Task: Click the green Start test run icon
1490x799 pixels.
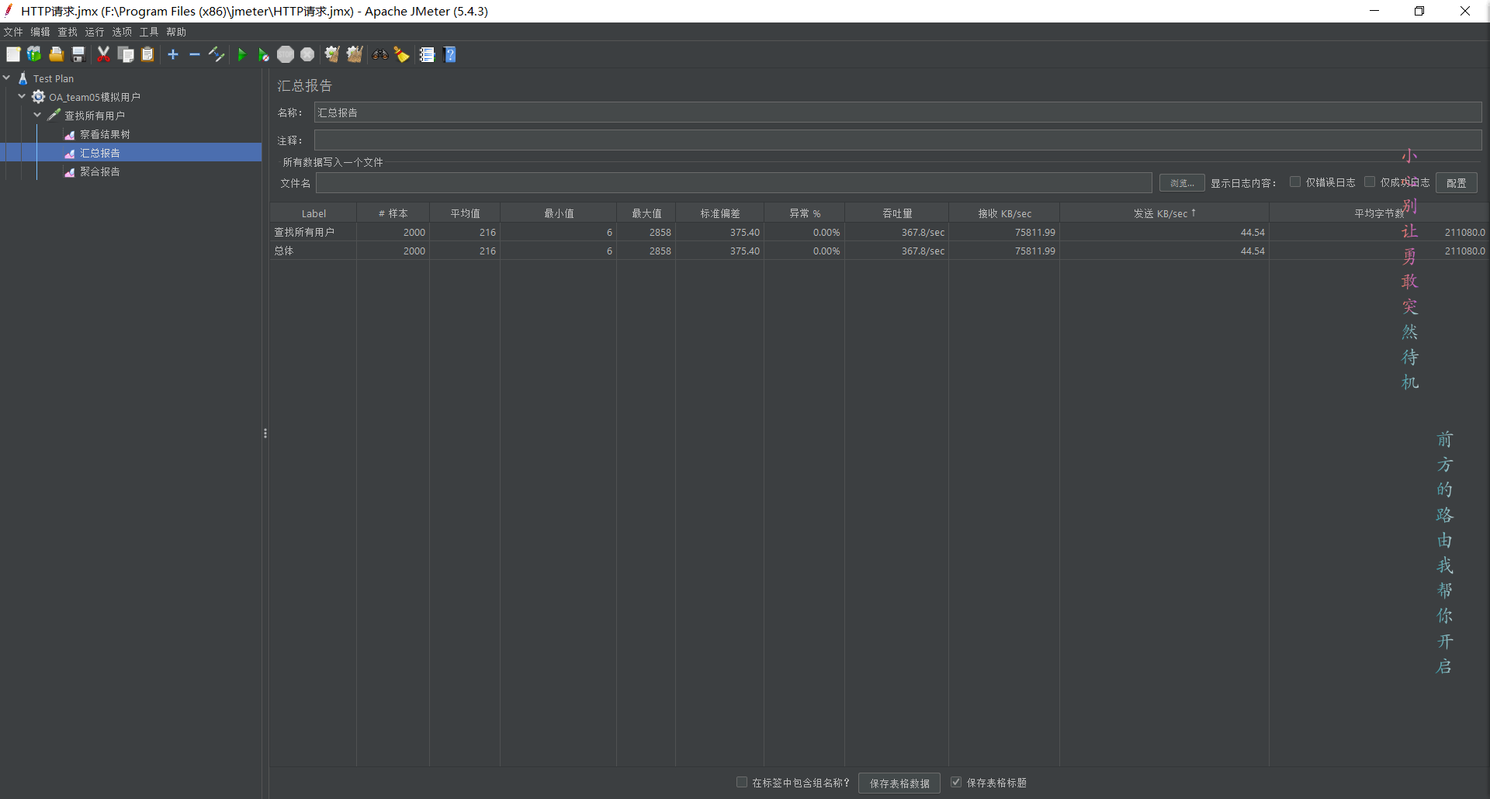Action: coord(242,54)
